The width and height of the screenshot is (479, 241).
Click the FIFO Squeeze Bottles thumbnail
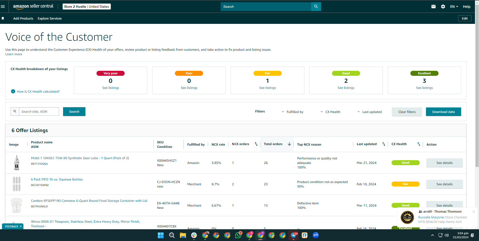17,184
